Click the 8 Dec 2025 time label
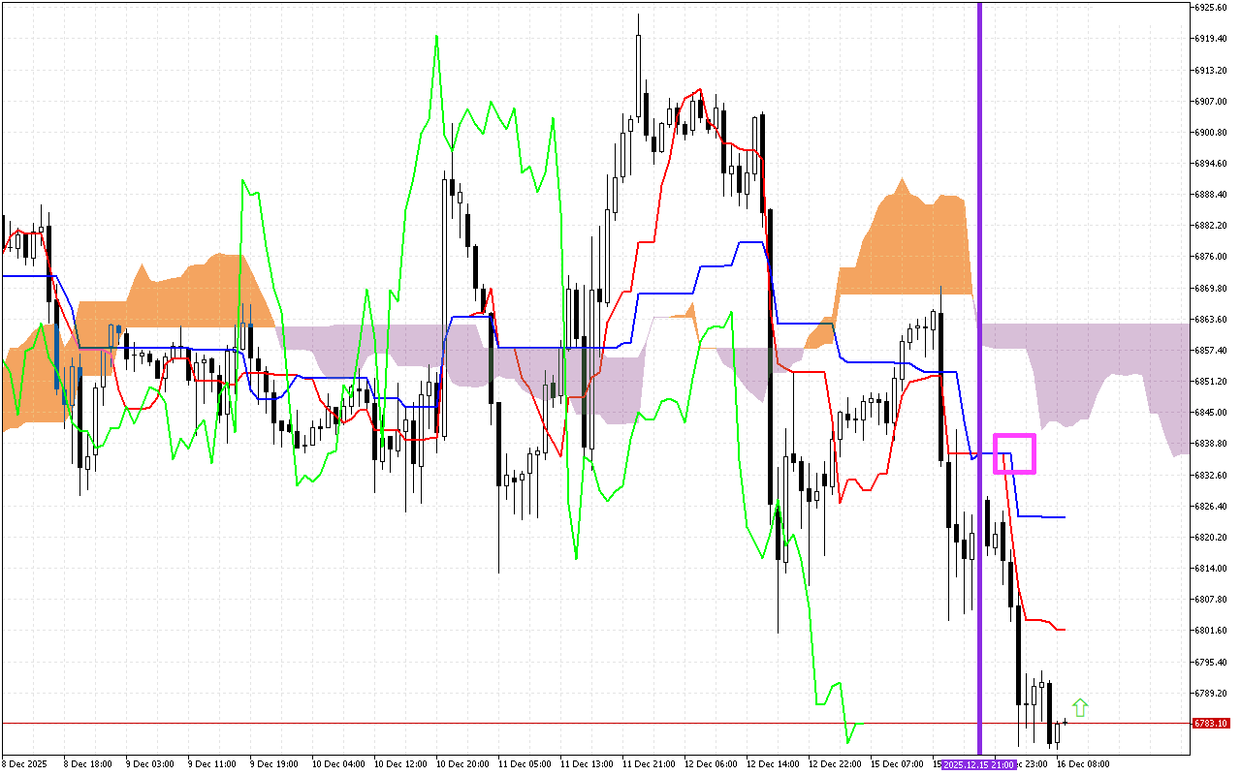1241x775 pixels. tap(24, 764)
